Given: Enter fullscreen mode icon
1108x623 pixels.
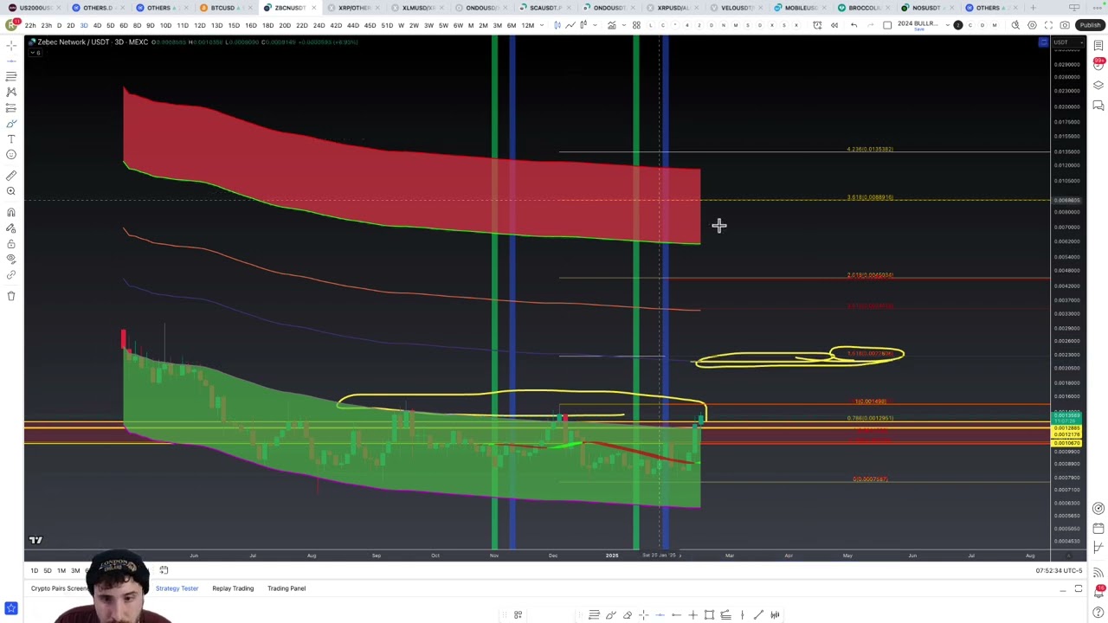Looking at the screenshot, I should (1048, 25).
